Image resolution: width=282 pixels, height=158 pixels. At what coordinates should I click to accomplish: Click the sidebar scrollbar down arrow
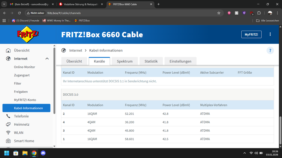tap(54, 146)
